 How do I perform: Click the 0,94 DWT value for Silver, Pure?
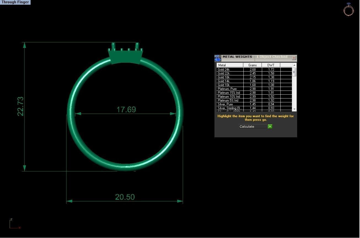pyautogui.click(x=271, y=104)
